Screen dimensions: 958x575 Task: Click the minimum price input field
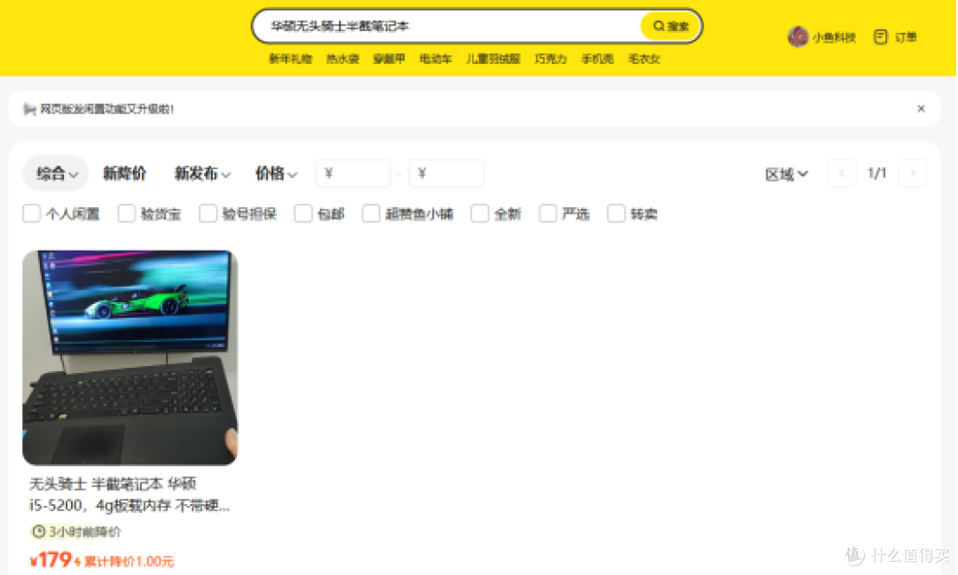(353, 174)
